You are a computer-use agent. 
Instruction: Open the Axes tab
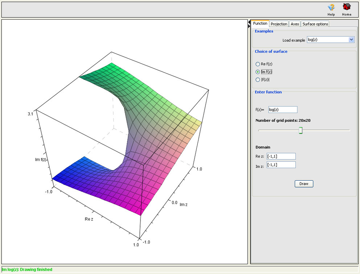pyautogui.click(x=295, y=24)
